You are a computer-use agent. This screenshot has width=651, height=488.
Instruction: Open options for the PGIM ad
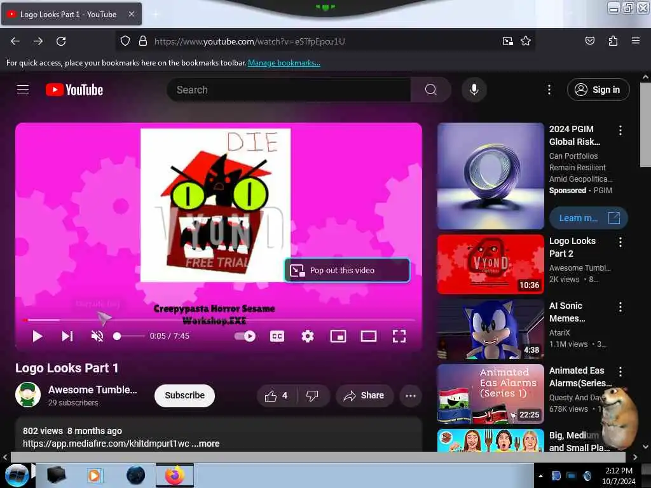tap(620, 130)
